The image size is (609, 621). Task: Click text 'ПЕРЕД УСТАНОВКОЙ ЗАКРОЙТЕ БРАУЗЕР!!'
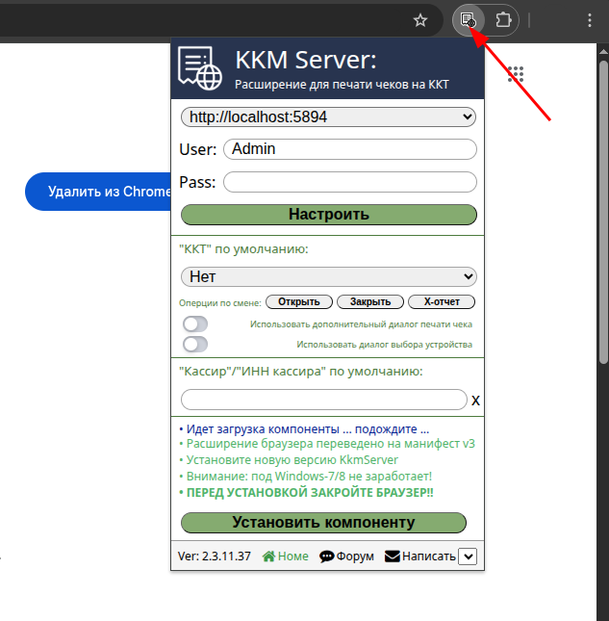tap(310, 493)
